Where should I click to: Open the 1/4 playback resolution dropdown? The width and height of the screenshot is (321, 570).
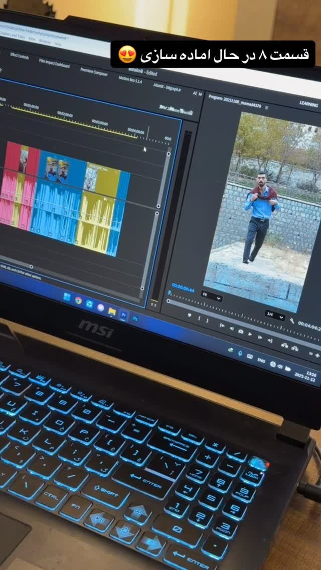275,315
